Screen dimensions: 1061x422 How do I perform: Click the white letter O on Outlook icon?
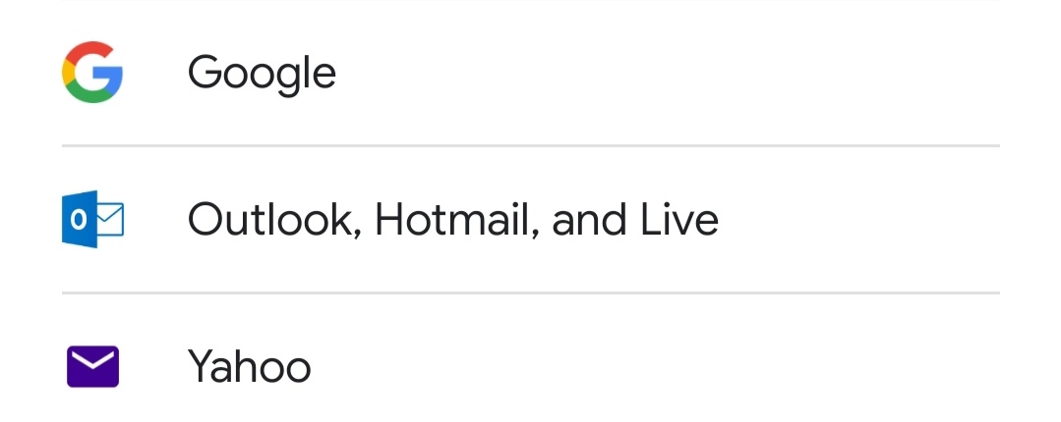coord(79,220)
